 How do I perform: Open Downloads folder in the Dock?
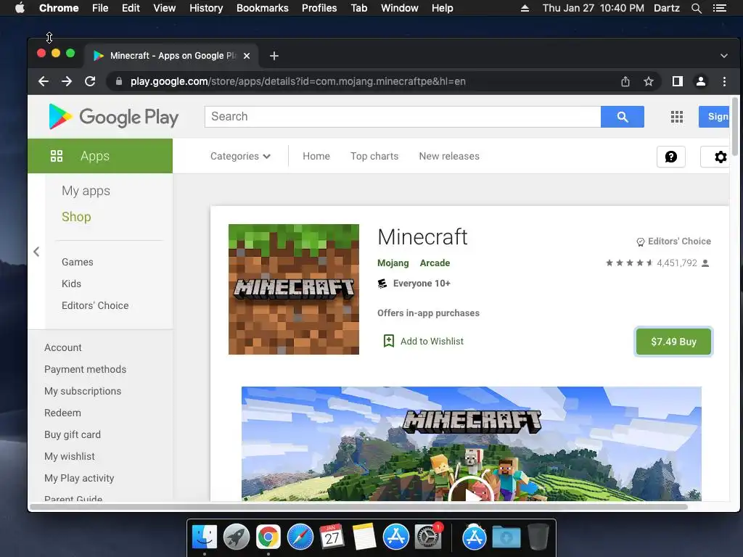tap(506, 537)
